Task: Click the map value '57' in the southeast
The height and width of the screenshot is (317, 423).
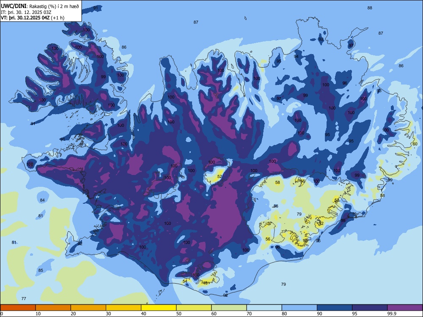Action: pos(269,224)
